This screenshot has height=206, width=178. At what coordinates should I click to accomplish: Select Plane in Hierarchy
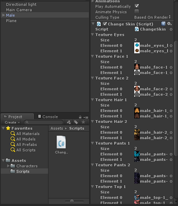pos(11,21)
